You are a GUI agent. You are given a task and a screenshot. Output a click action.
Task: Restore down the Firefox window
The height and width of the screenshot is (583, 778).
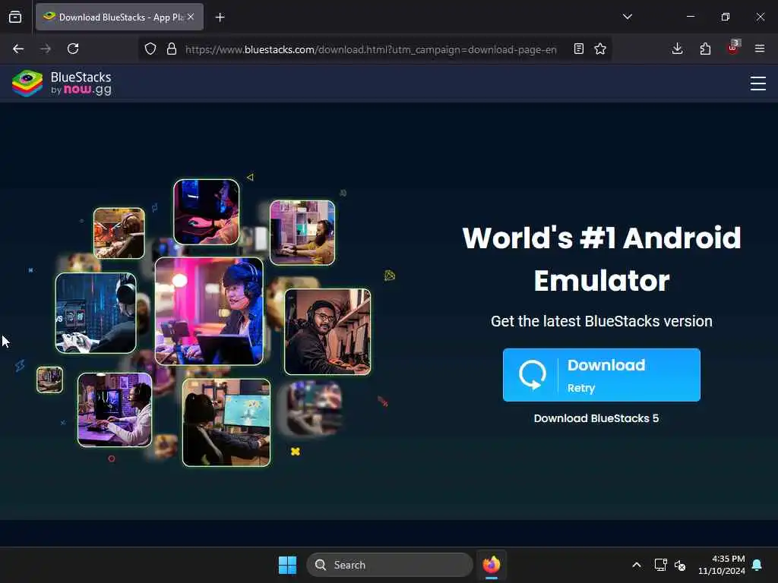(726, 17)
